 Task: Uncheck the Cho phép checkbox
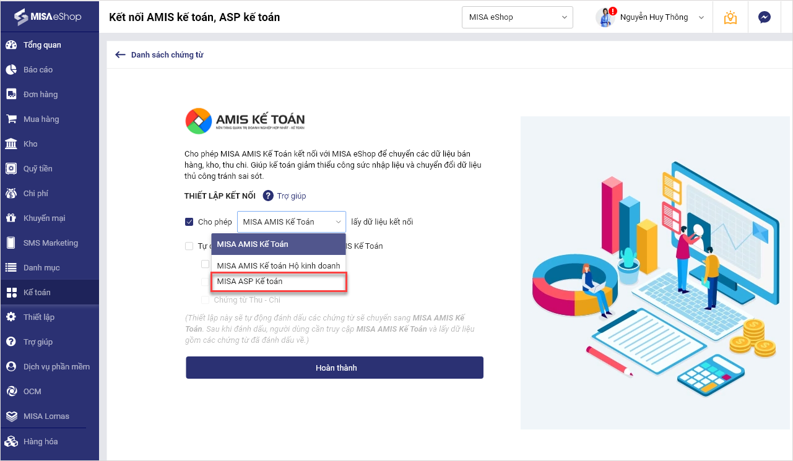(x=189, y=222)
